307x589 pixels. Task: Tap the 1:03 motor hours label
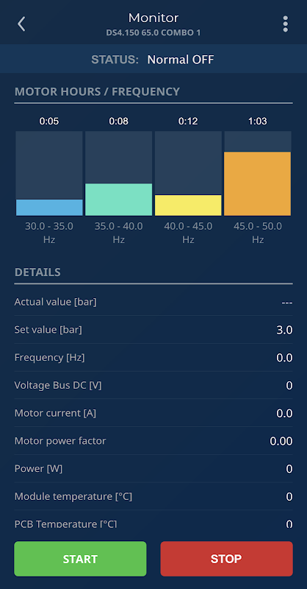(258, 121)
